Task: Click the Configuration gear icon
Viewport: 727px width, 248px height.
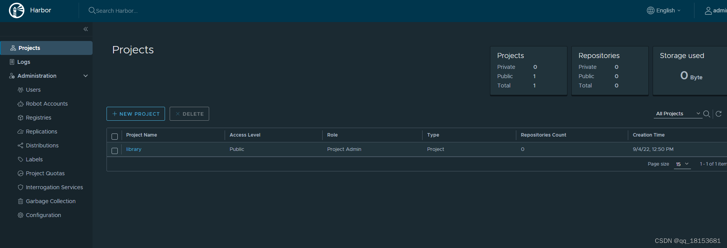Action: 21,215
